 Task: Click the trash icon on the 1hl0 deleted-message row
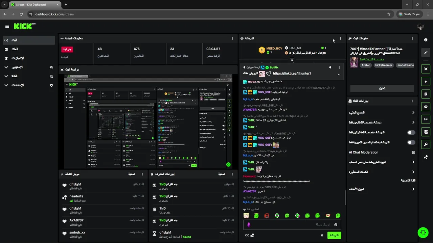click(x=155, y=209)
